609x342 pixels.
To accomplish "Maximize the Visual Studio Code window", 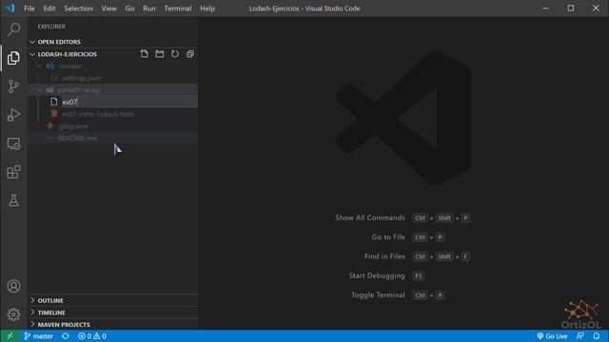I will point(571,9).
